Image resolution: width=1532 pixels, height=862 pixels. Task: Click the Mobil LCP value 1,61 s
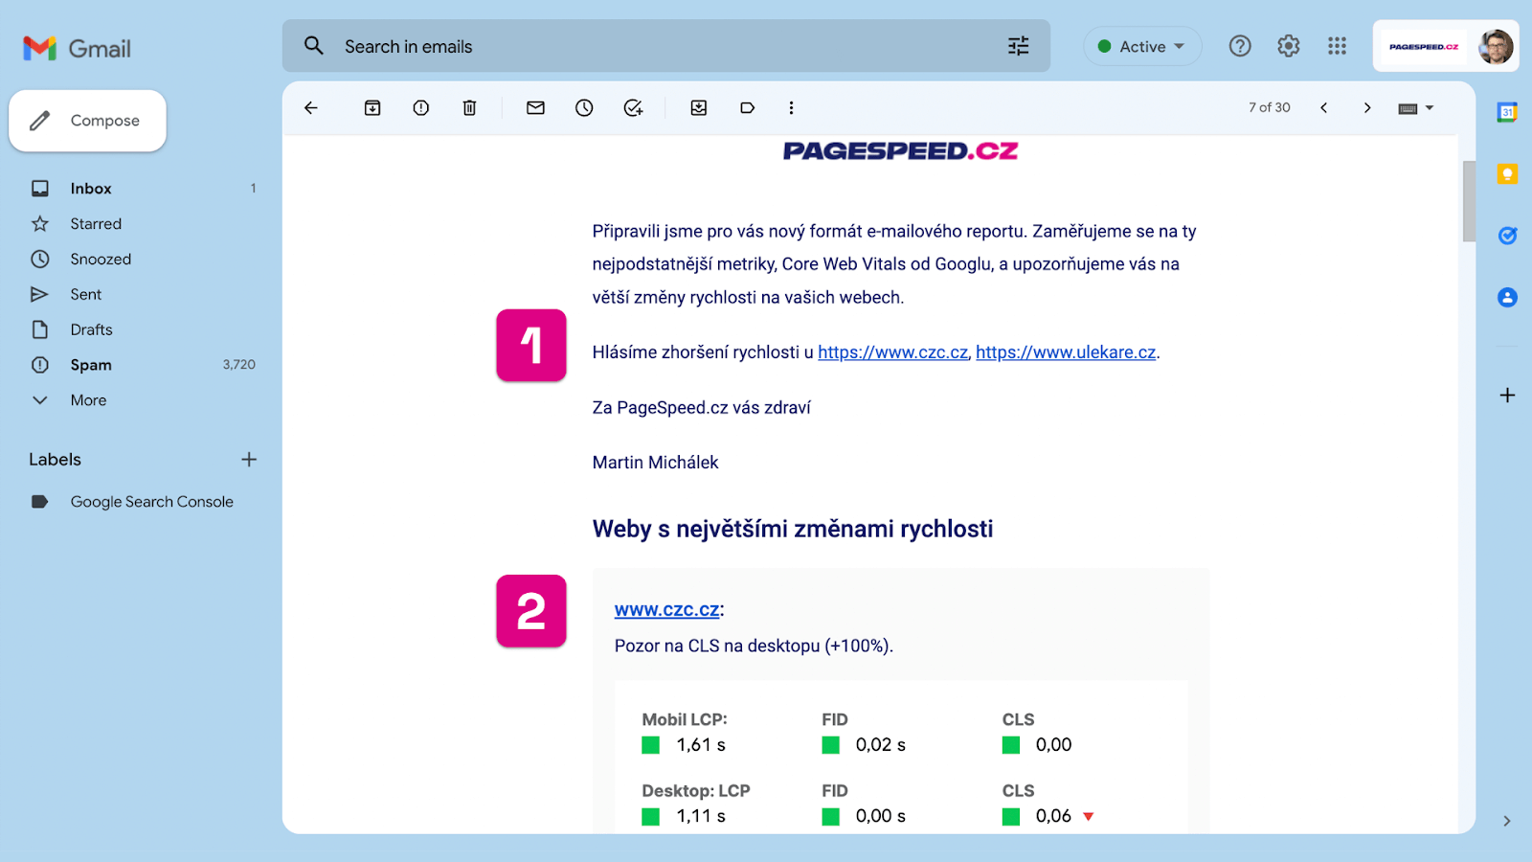(701, 745)
